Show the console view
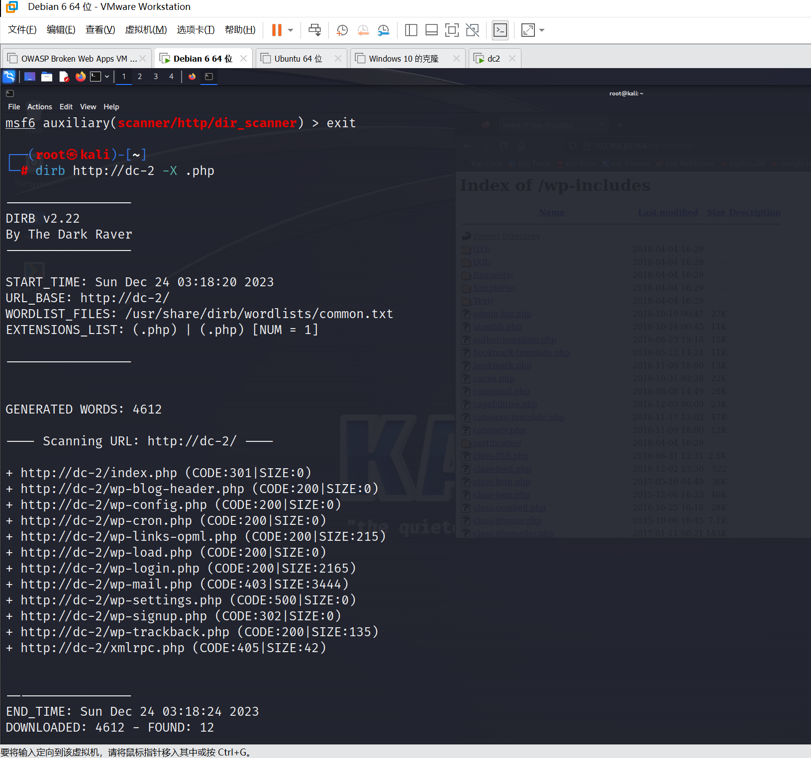 click(x=501, y=30)
